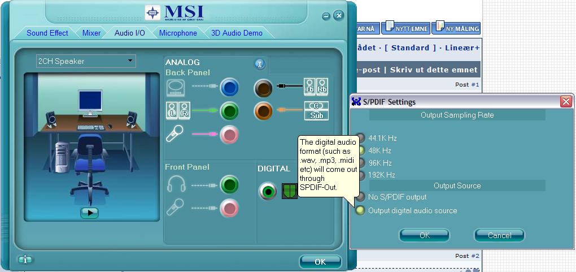Click the Back Panel microphone icon
This screenshot has width=576, height=272.
point(174,134)
